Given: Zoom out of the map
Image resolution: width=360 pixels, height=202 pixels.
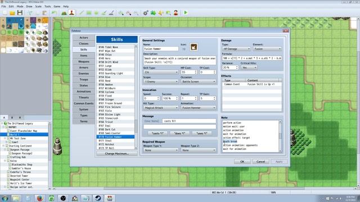Looking at the screenshot, I should pos(129,13).
